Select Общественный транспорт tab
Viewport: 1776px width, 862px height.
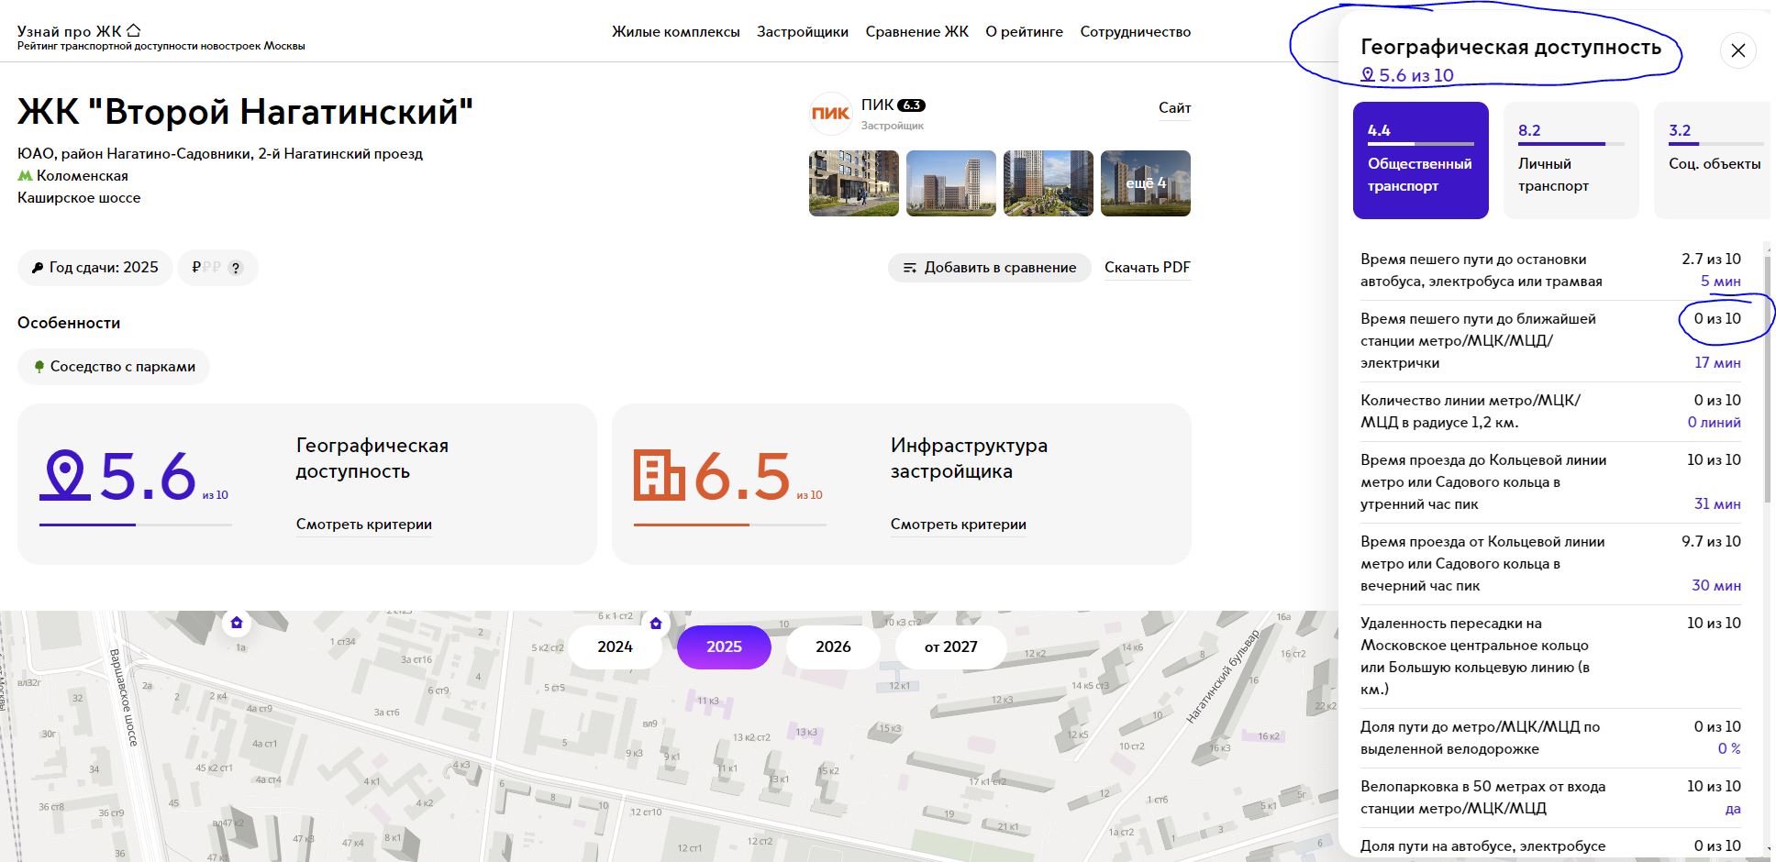tap(1420, 160)
